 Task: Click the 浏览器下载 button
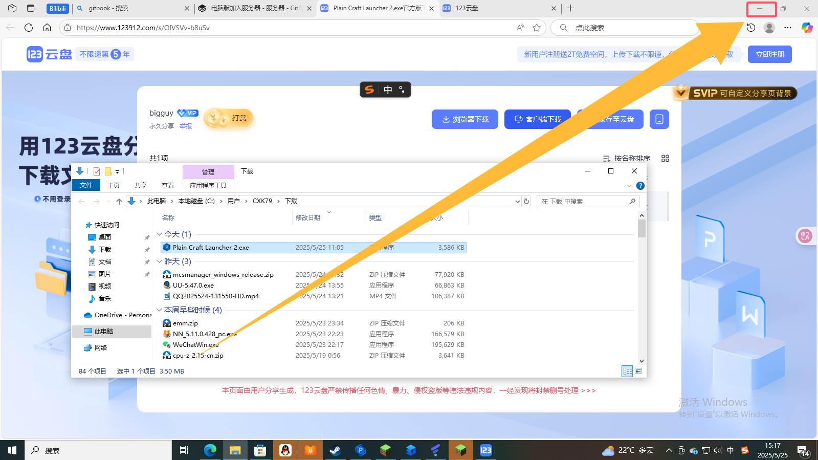coord(465,119)
